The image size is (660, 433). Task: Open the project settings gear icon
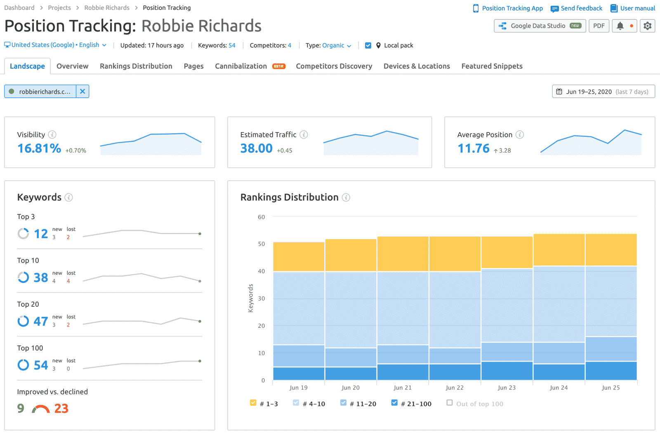(647, 26)
